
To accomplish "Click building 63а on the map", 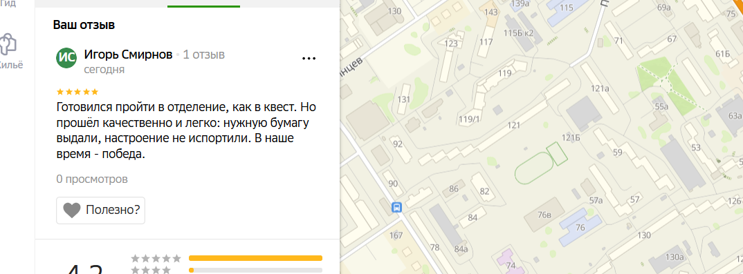I will [x=735, y=115].
